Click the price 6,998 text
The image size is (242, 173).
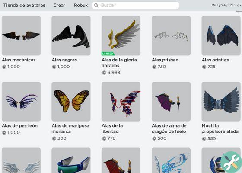(x=114, y=73)
